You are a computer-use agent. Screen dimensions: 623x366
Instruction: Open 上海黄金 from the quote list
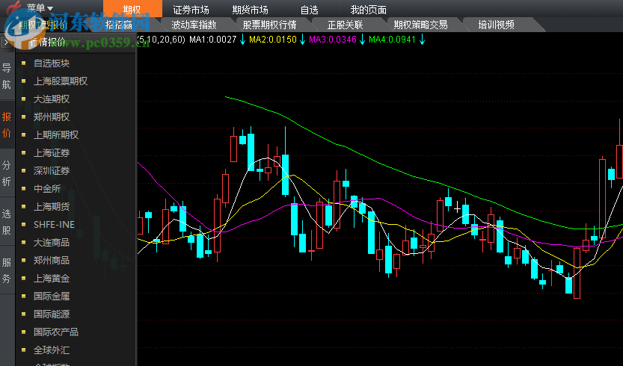click(x=52, y=279)
